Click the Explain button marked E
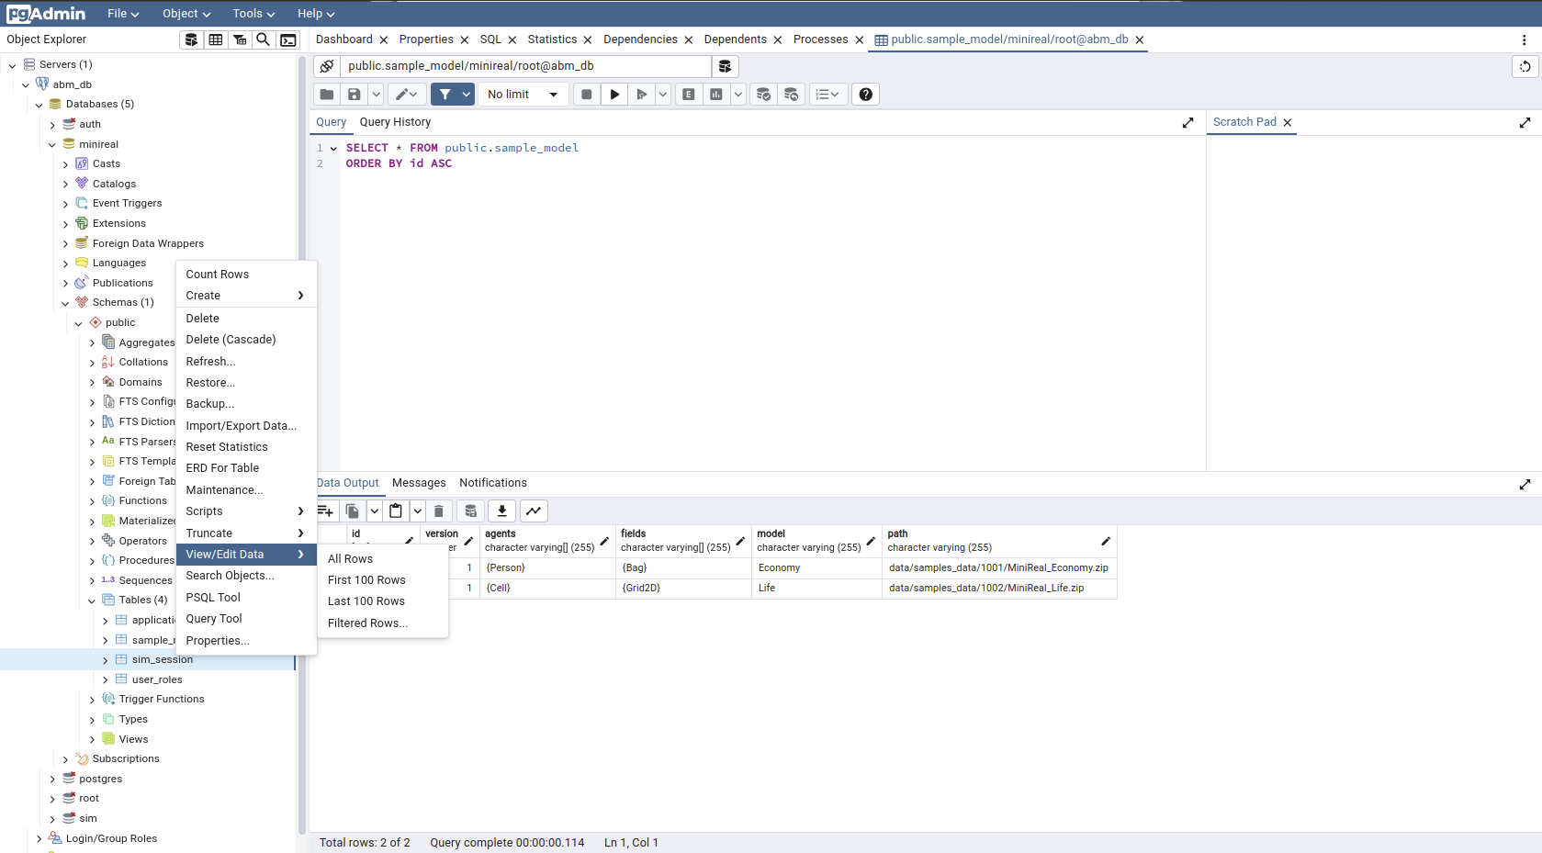Image resolution: width=1542 pixels, height=853 pixels. [x=688, y=95]
